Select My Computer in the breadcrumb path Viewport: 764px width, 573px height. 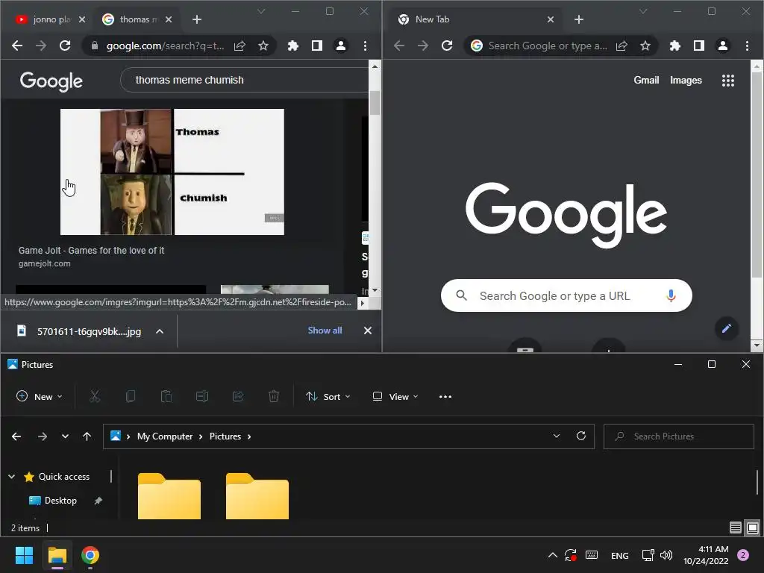pos(165,436)
